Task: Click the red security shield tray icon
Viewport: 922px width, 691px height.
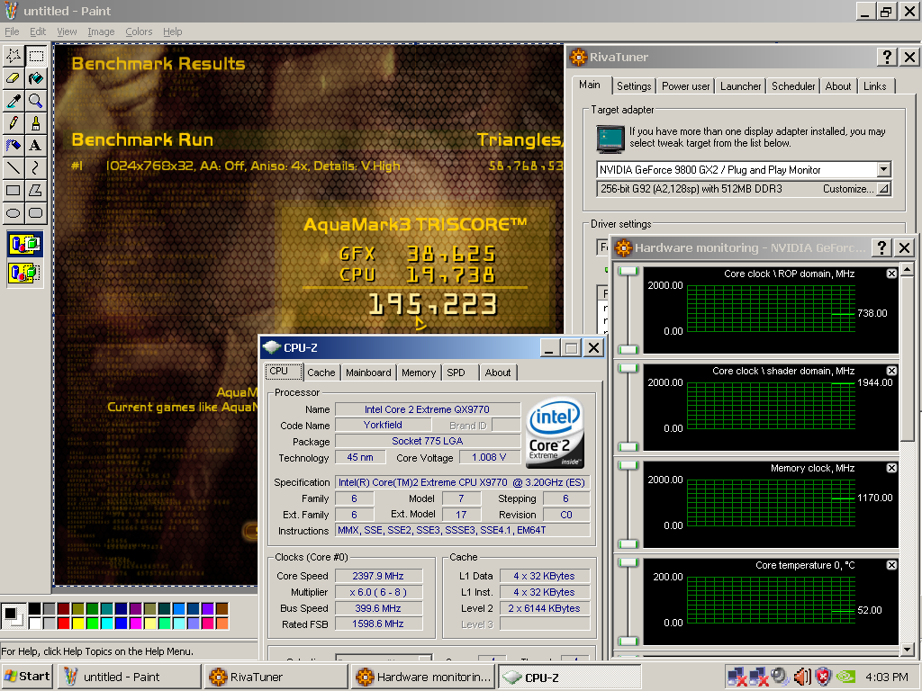Action: [823, 677]
